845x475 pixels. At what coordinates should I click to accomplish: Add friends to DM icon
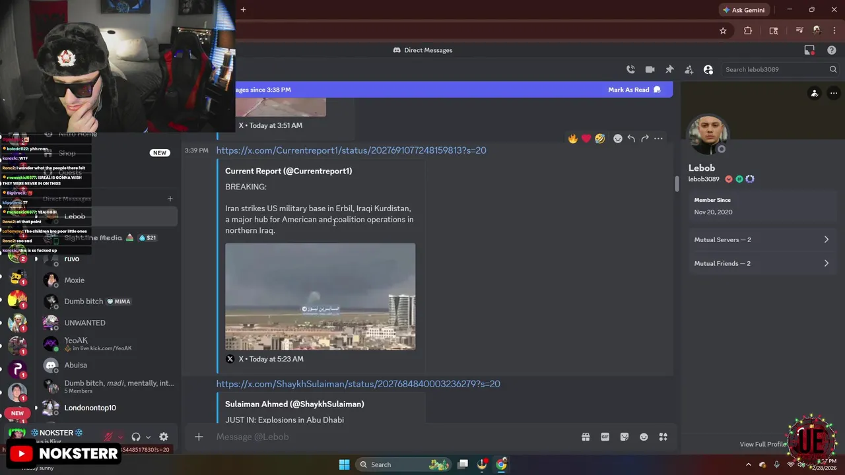[689, 69]
